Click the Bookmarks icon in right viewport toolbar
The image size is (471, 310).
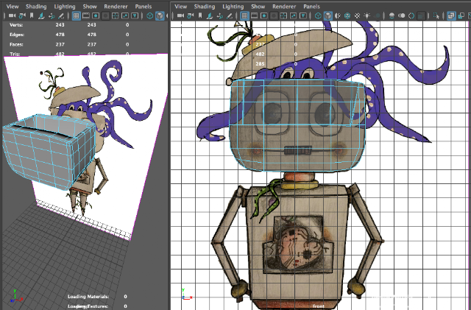tap(200, 15)
